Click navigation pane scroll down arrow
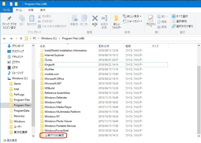201x143 pixels. [33, 136]
